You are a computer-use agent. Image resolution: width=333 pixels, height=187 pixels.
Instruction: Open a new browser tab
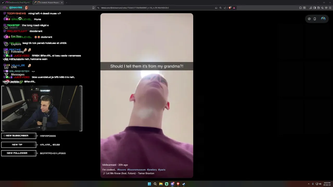[x=66, y=3]
